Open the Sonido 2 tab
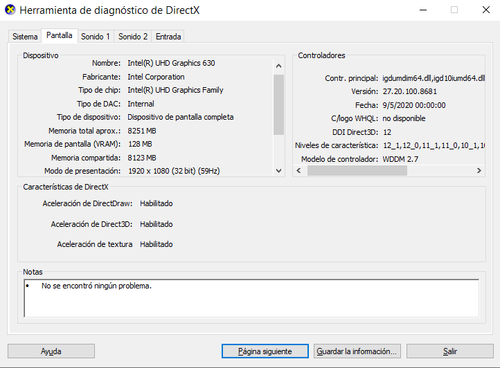Viewport: 500px width, 368px height. (x=133, y=37)
